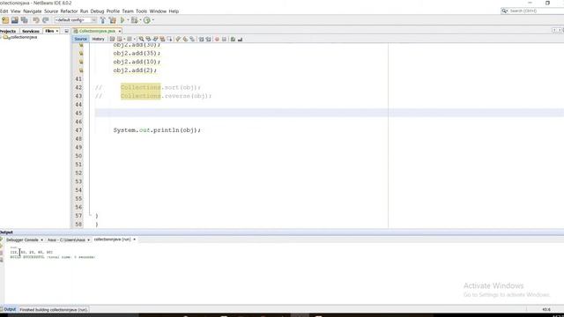Click the New Project toolbar icon
This screenshot has width=564, height=317.
[x=5, y=20]
